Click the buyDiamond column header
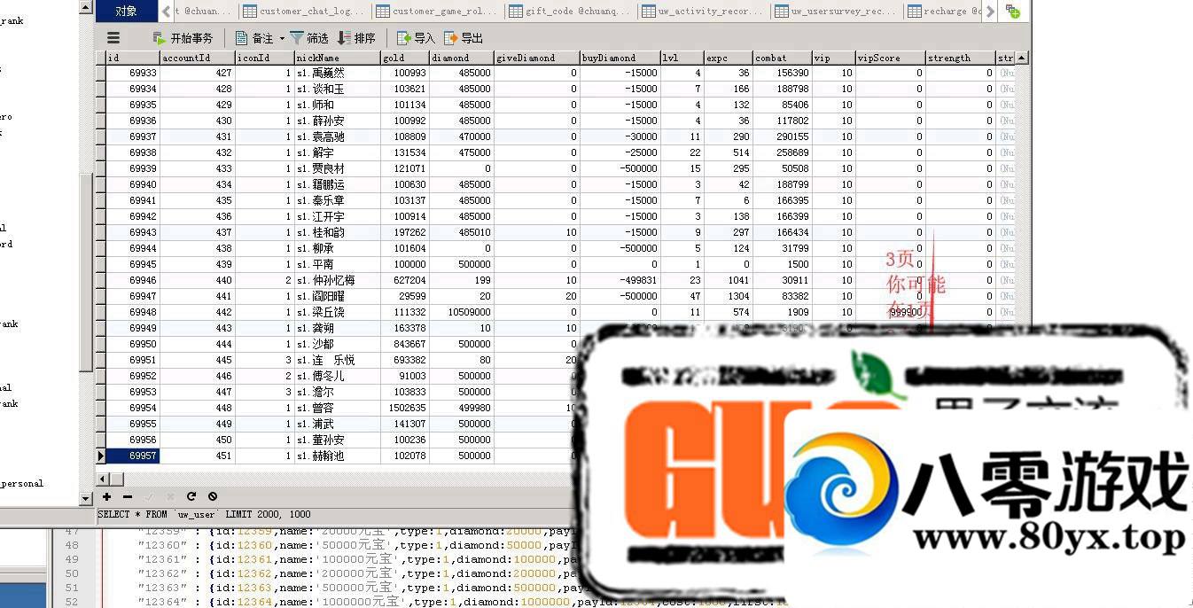This screenshot has height=608, width=1193. pyautogui.click(x=620, y=58)
